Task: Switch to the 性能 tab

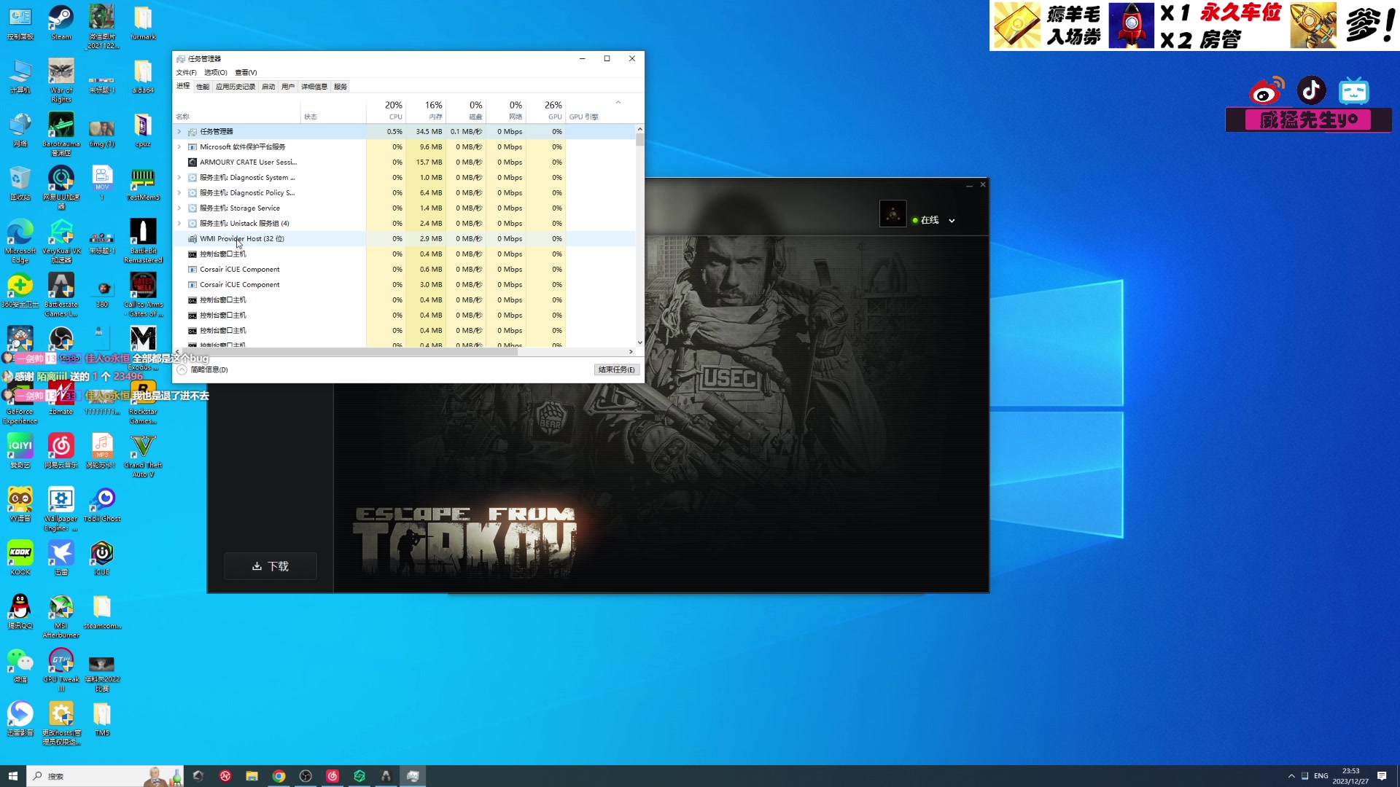Action: (203, 87)
